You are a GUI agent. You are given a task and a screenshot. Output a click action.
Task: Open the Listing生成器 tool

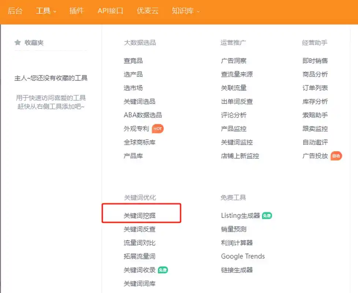pyautogui.click(x=240, y=215)
